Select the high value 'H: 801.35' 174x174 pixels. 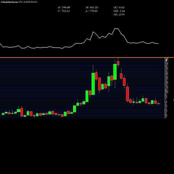(x=92, y=8)
